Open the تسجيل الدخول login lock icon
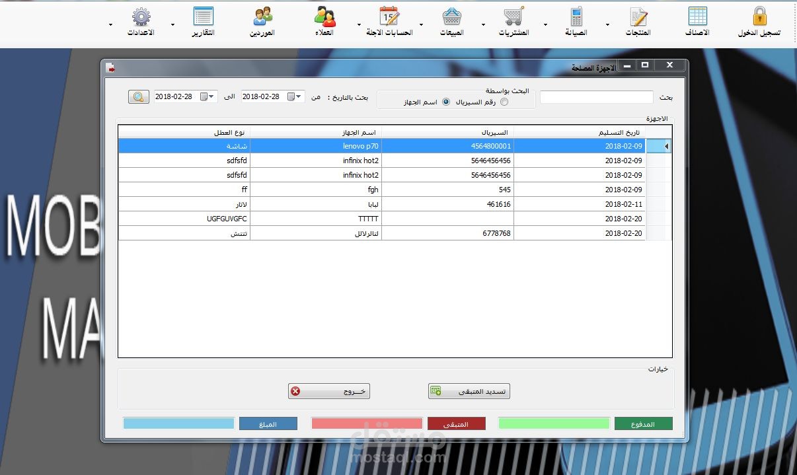This screenshot has width=797, height=475. 759,16
